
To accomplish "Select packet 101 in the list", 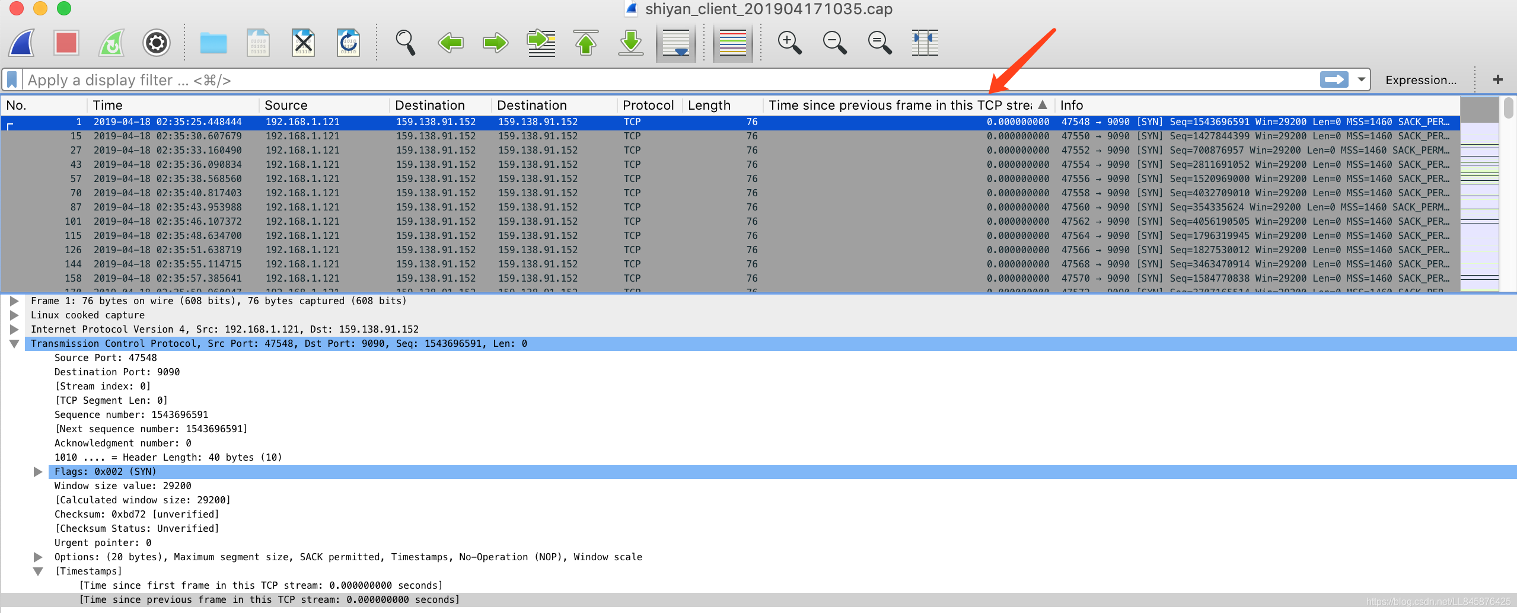I will 731,222.
